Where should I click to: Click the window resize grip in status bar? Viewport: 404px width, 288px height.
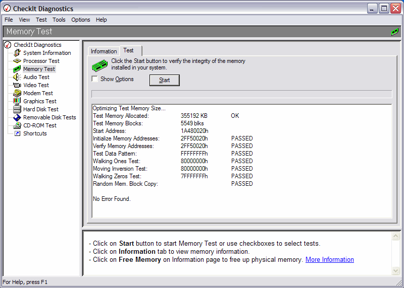pos(399,282)
